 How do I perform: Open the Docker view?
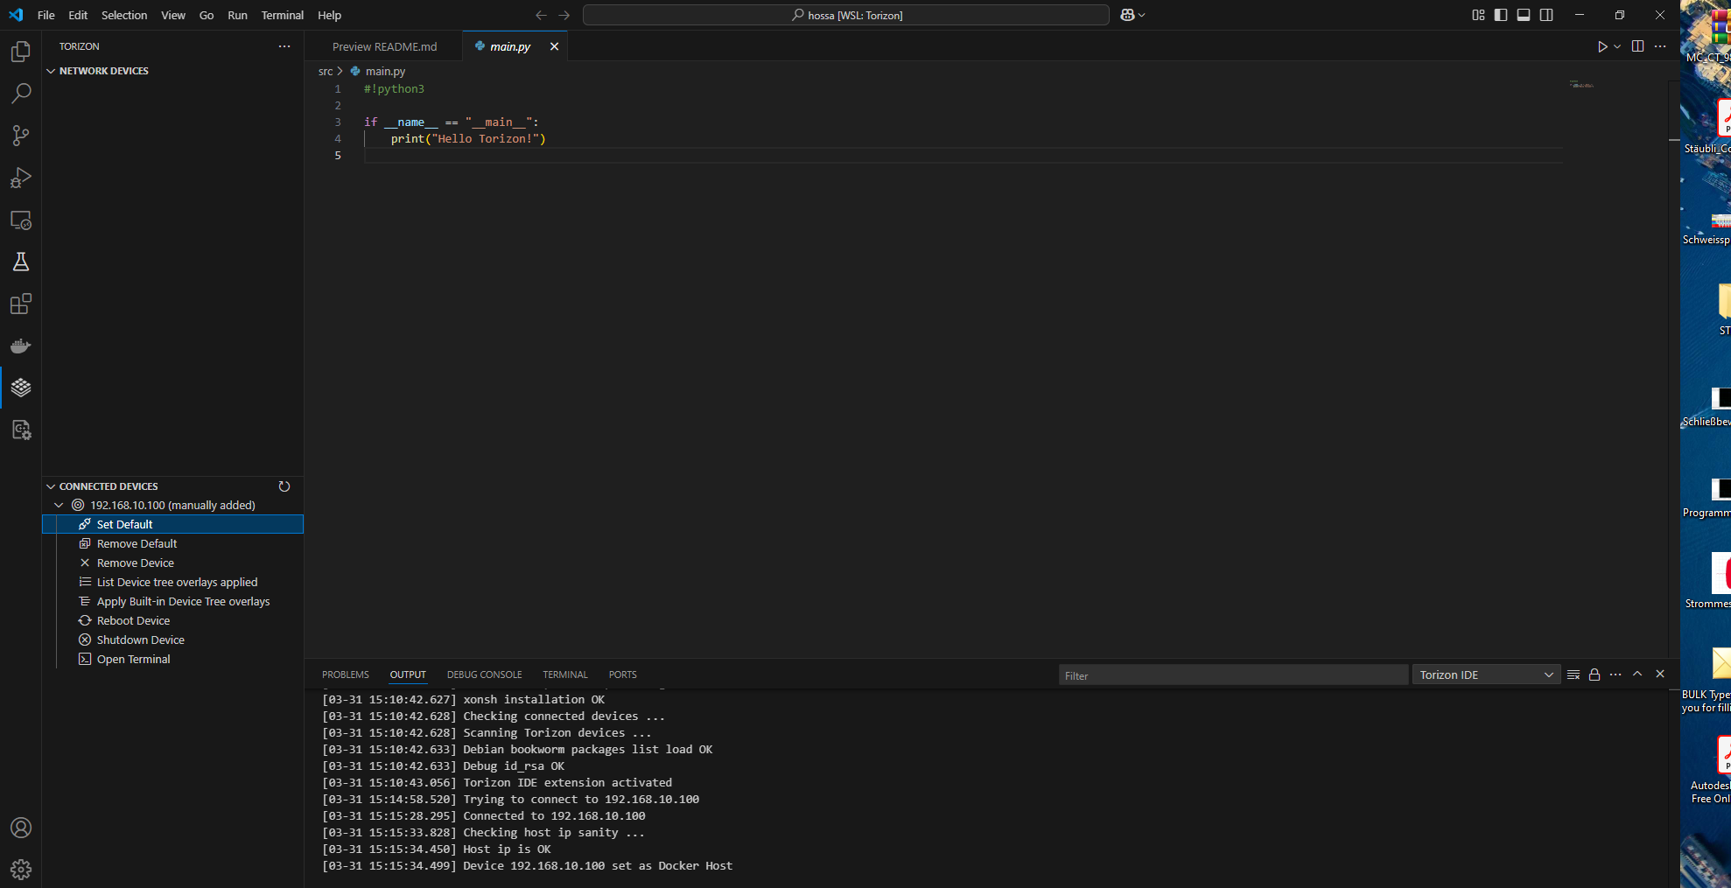coord(21,346)
